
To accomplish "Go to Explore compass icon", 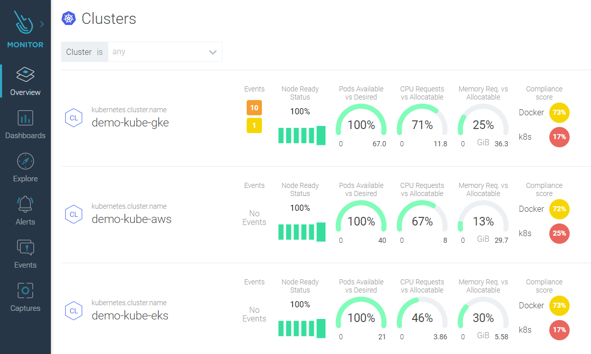I will pos(25,161).
